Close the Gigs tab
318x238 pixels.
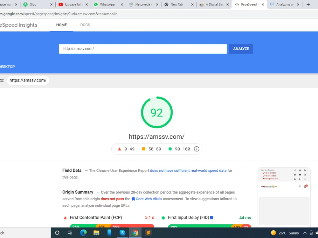(51, 4)
